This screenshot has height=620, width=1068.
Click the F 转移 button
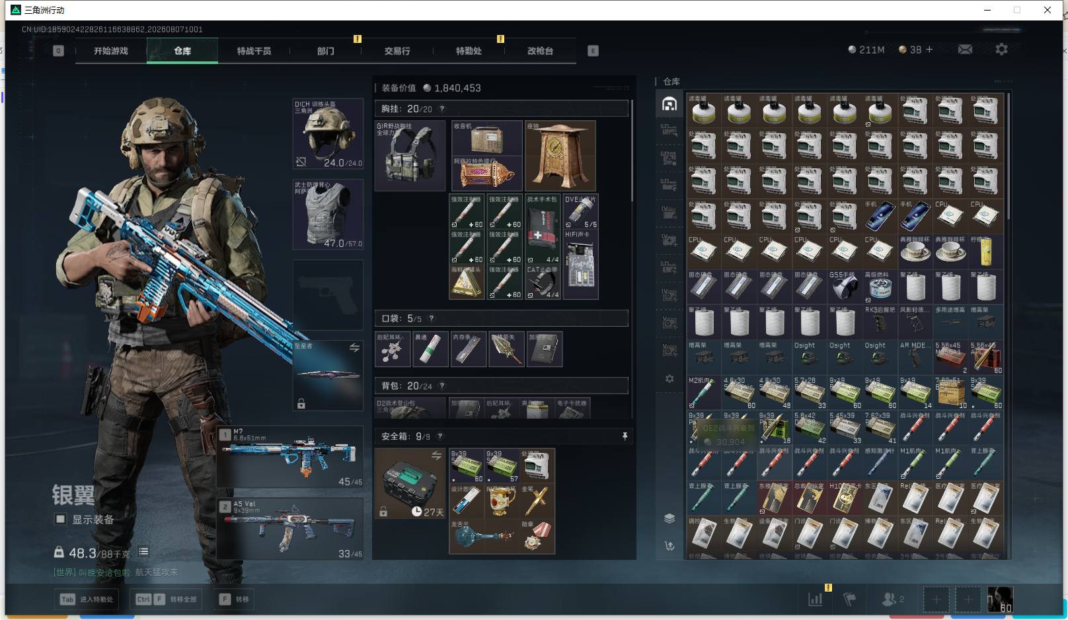[x=235, y=600]
